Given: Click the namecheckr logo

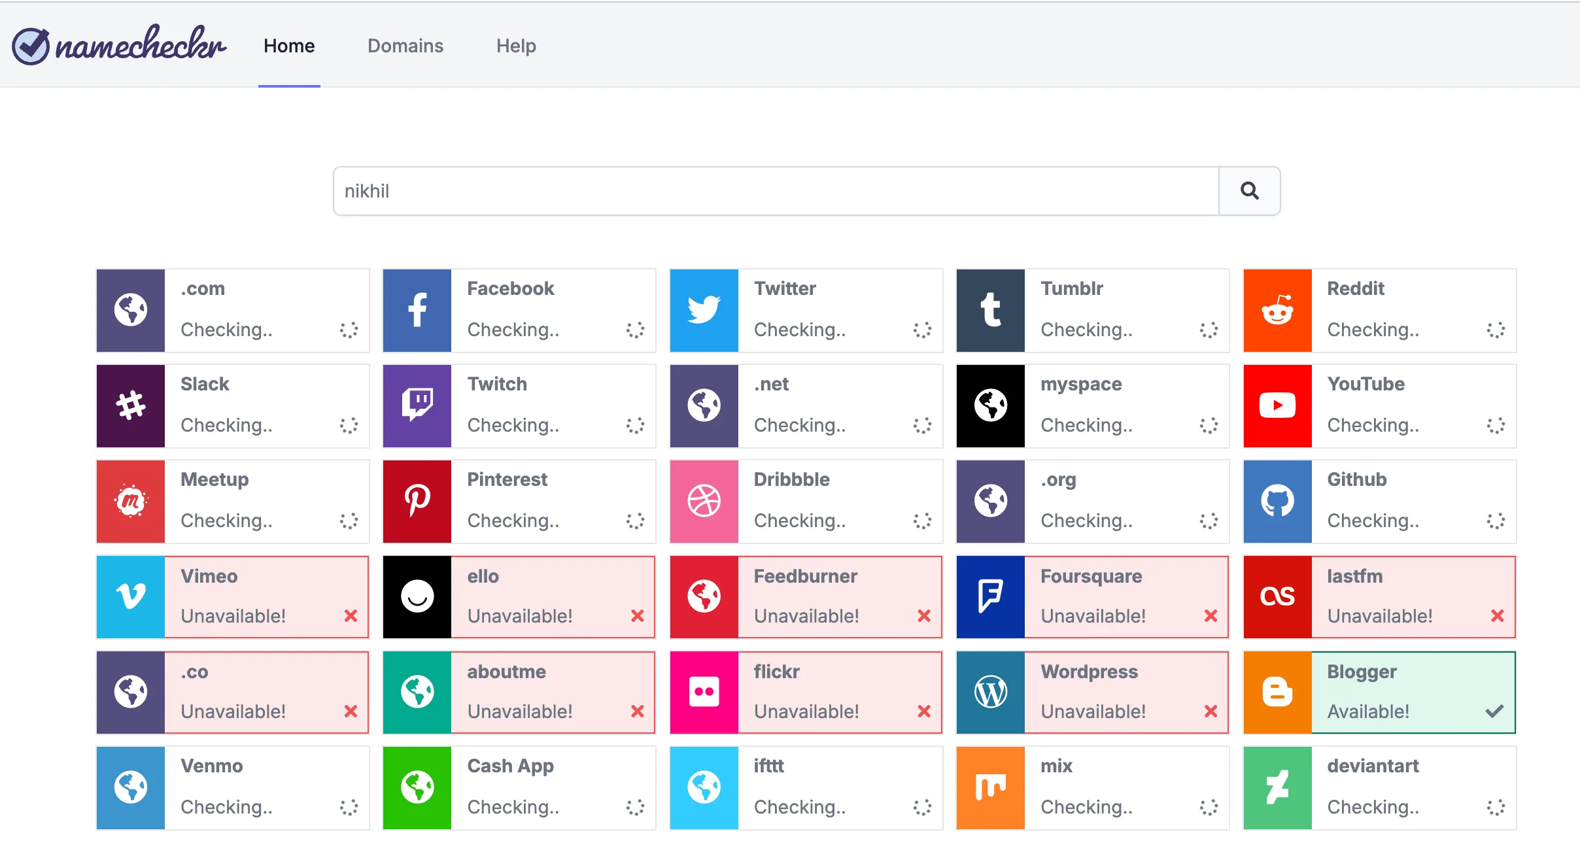Looking at the screenshot, I should point(119,44).
